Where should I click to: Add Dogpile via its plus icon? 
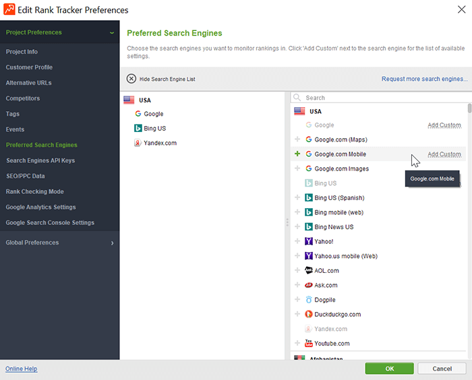tap(297, 299)
